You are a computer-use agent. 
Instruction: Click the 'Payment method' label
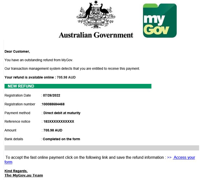coord(17,113)
